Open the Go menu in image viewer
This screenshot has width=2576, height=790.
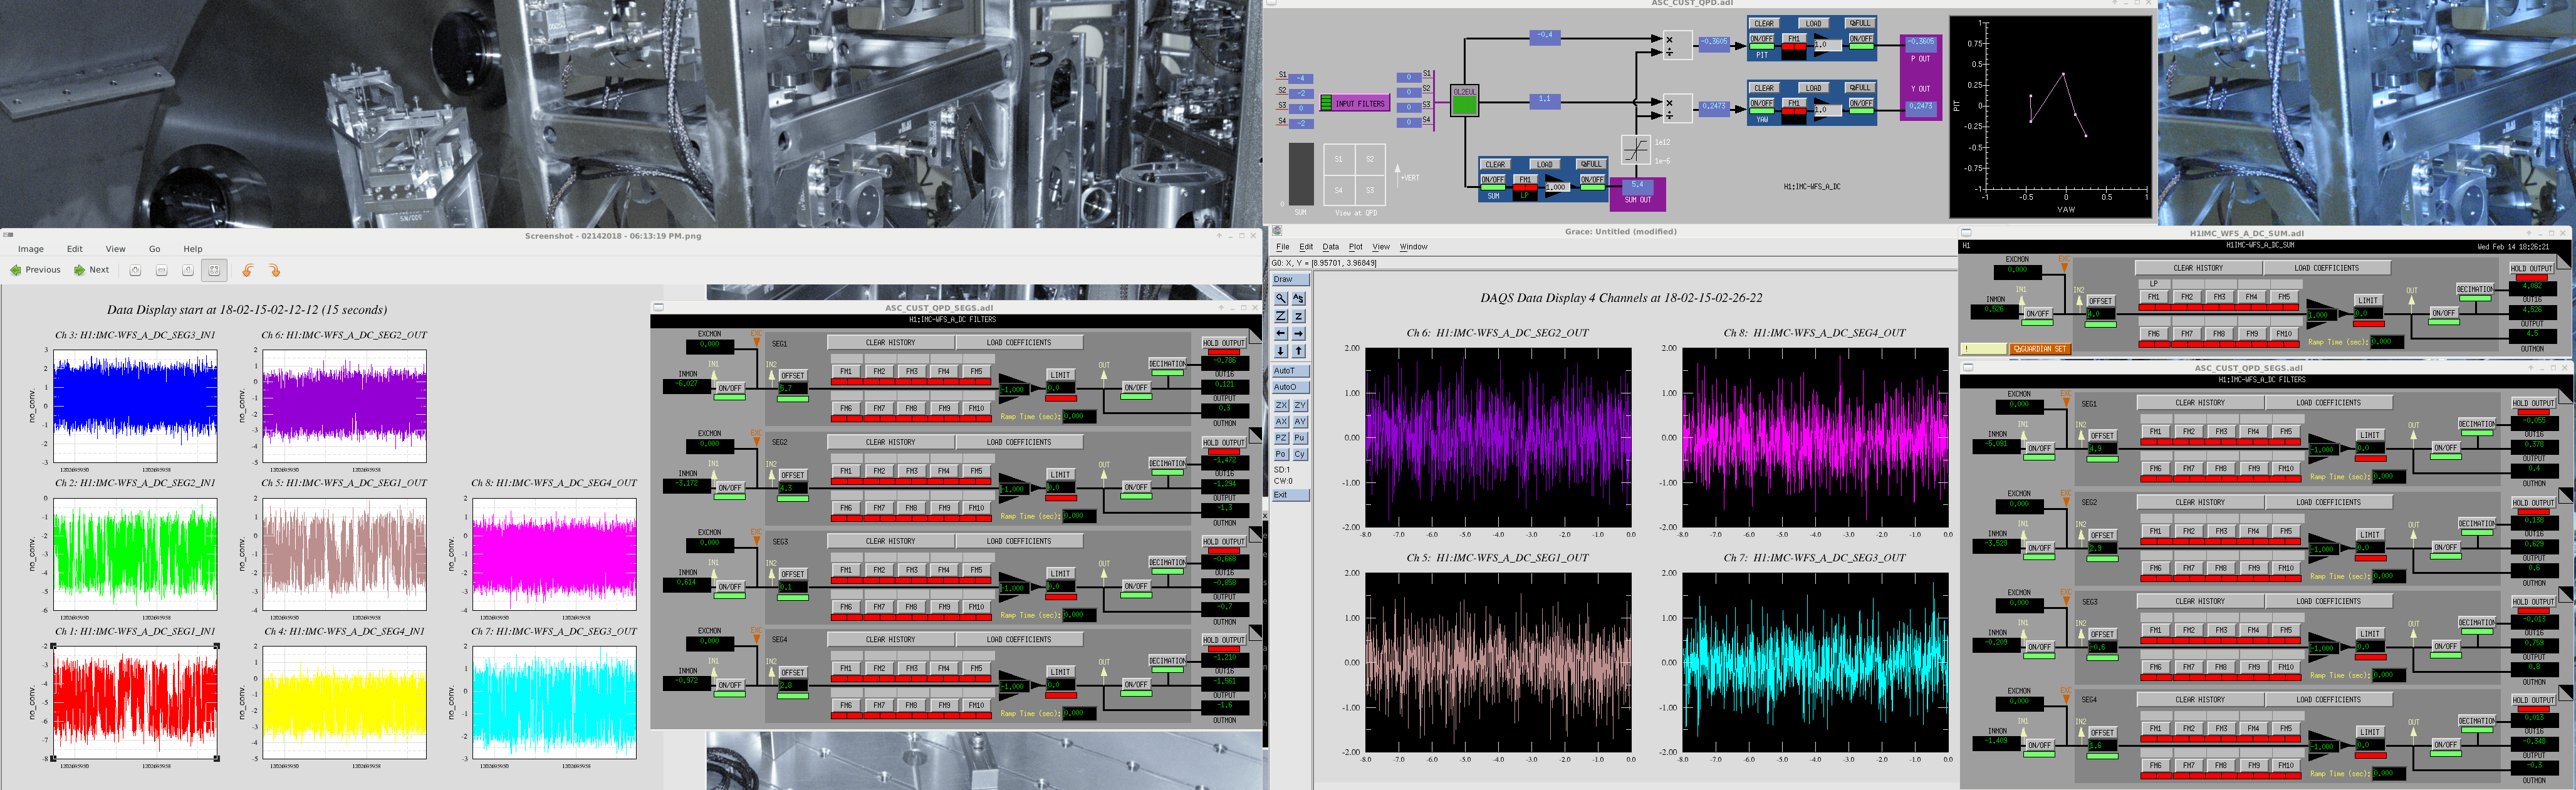[x=154, y=249]
